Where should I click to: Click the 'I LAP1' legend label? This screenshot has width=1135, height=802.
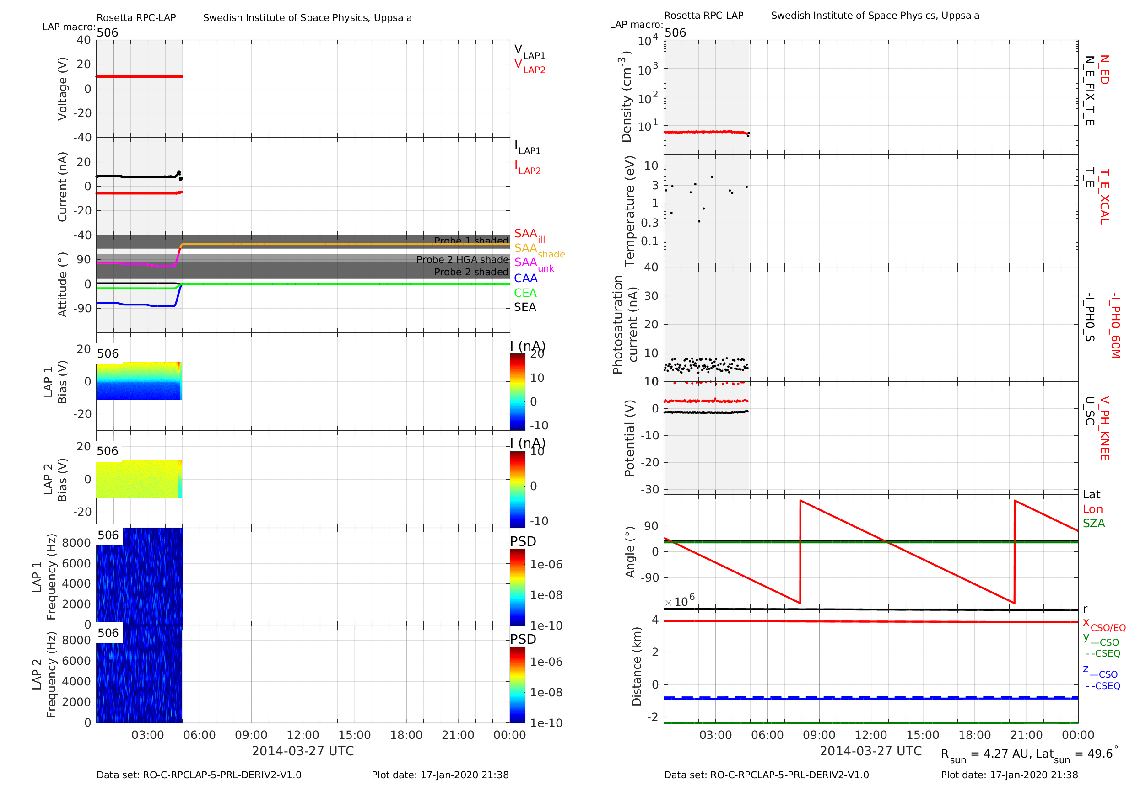coord(528,147)
